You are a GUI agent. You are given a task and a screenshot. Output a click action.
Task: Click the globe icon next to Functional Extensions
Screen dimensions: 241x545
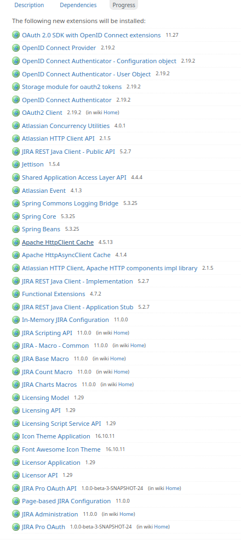[16, 294]
